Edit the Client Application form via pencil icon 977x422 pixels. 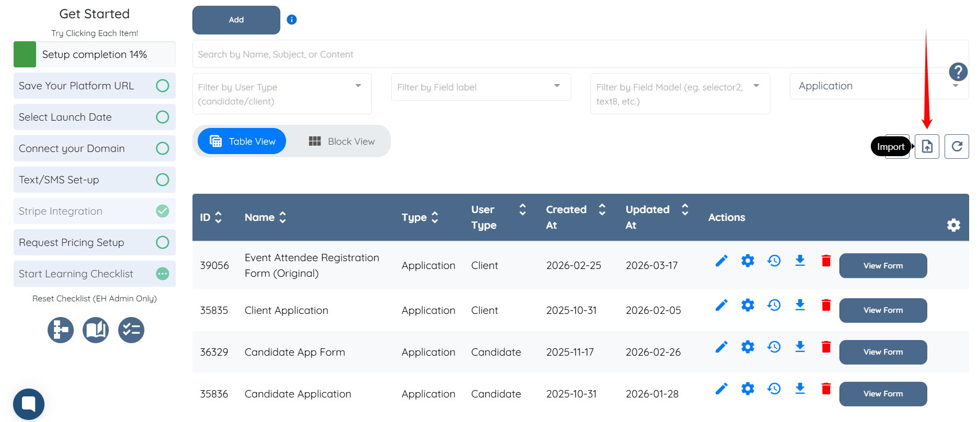click(721, 305)
